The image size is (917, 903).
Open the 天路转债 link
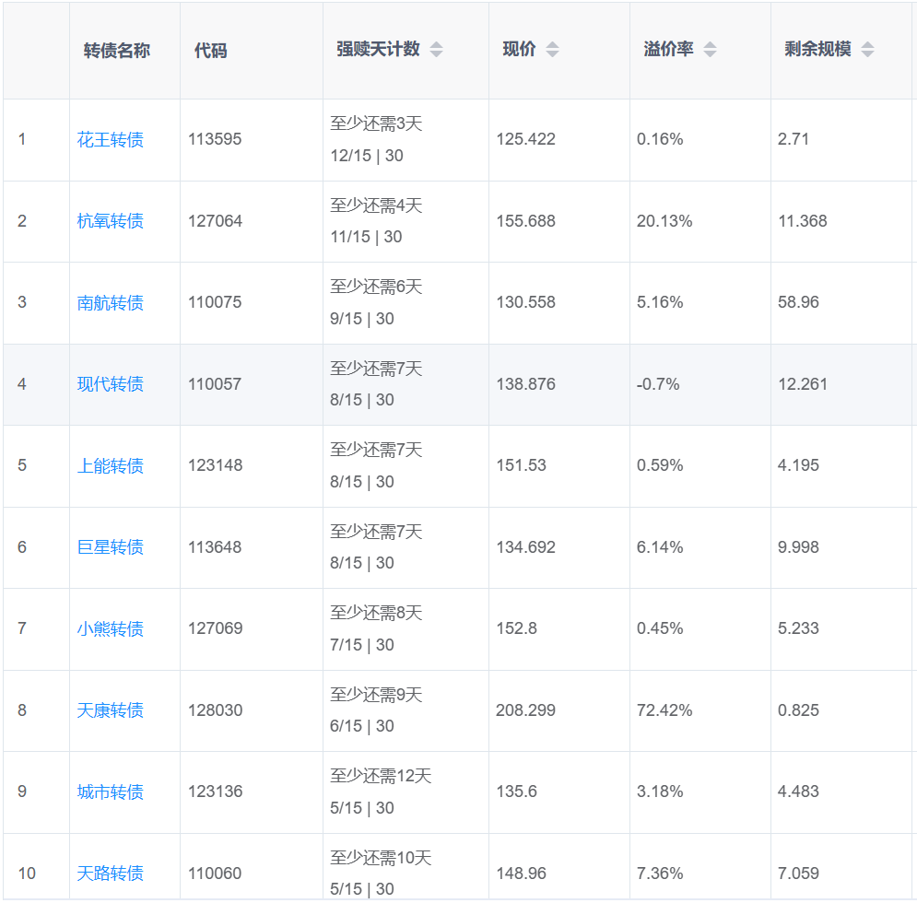click(x=111, y=874)
